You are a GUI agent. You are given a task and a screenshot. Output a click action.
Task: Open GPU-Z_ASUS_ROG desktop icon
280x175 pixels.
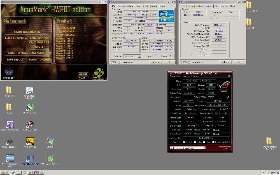click(50, 158)
